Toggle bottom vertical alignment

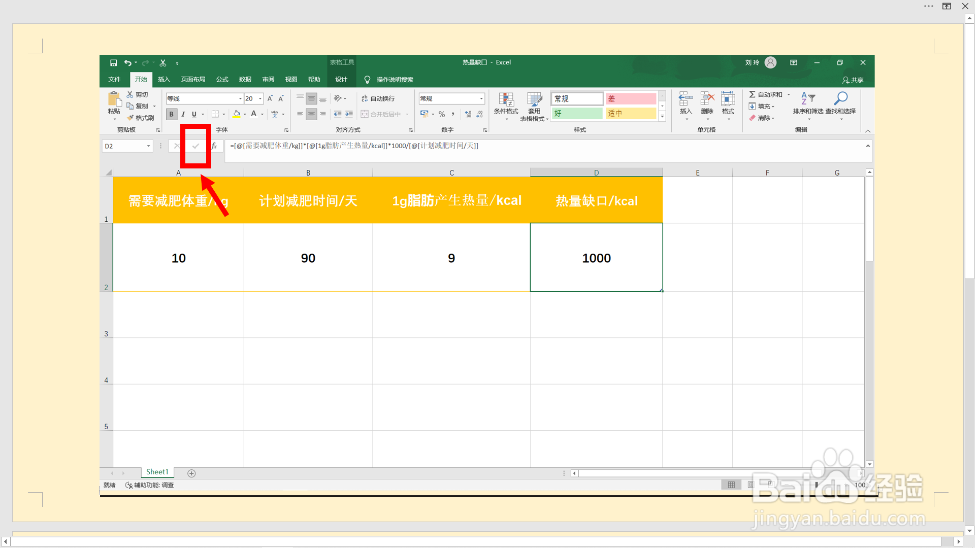323,98
